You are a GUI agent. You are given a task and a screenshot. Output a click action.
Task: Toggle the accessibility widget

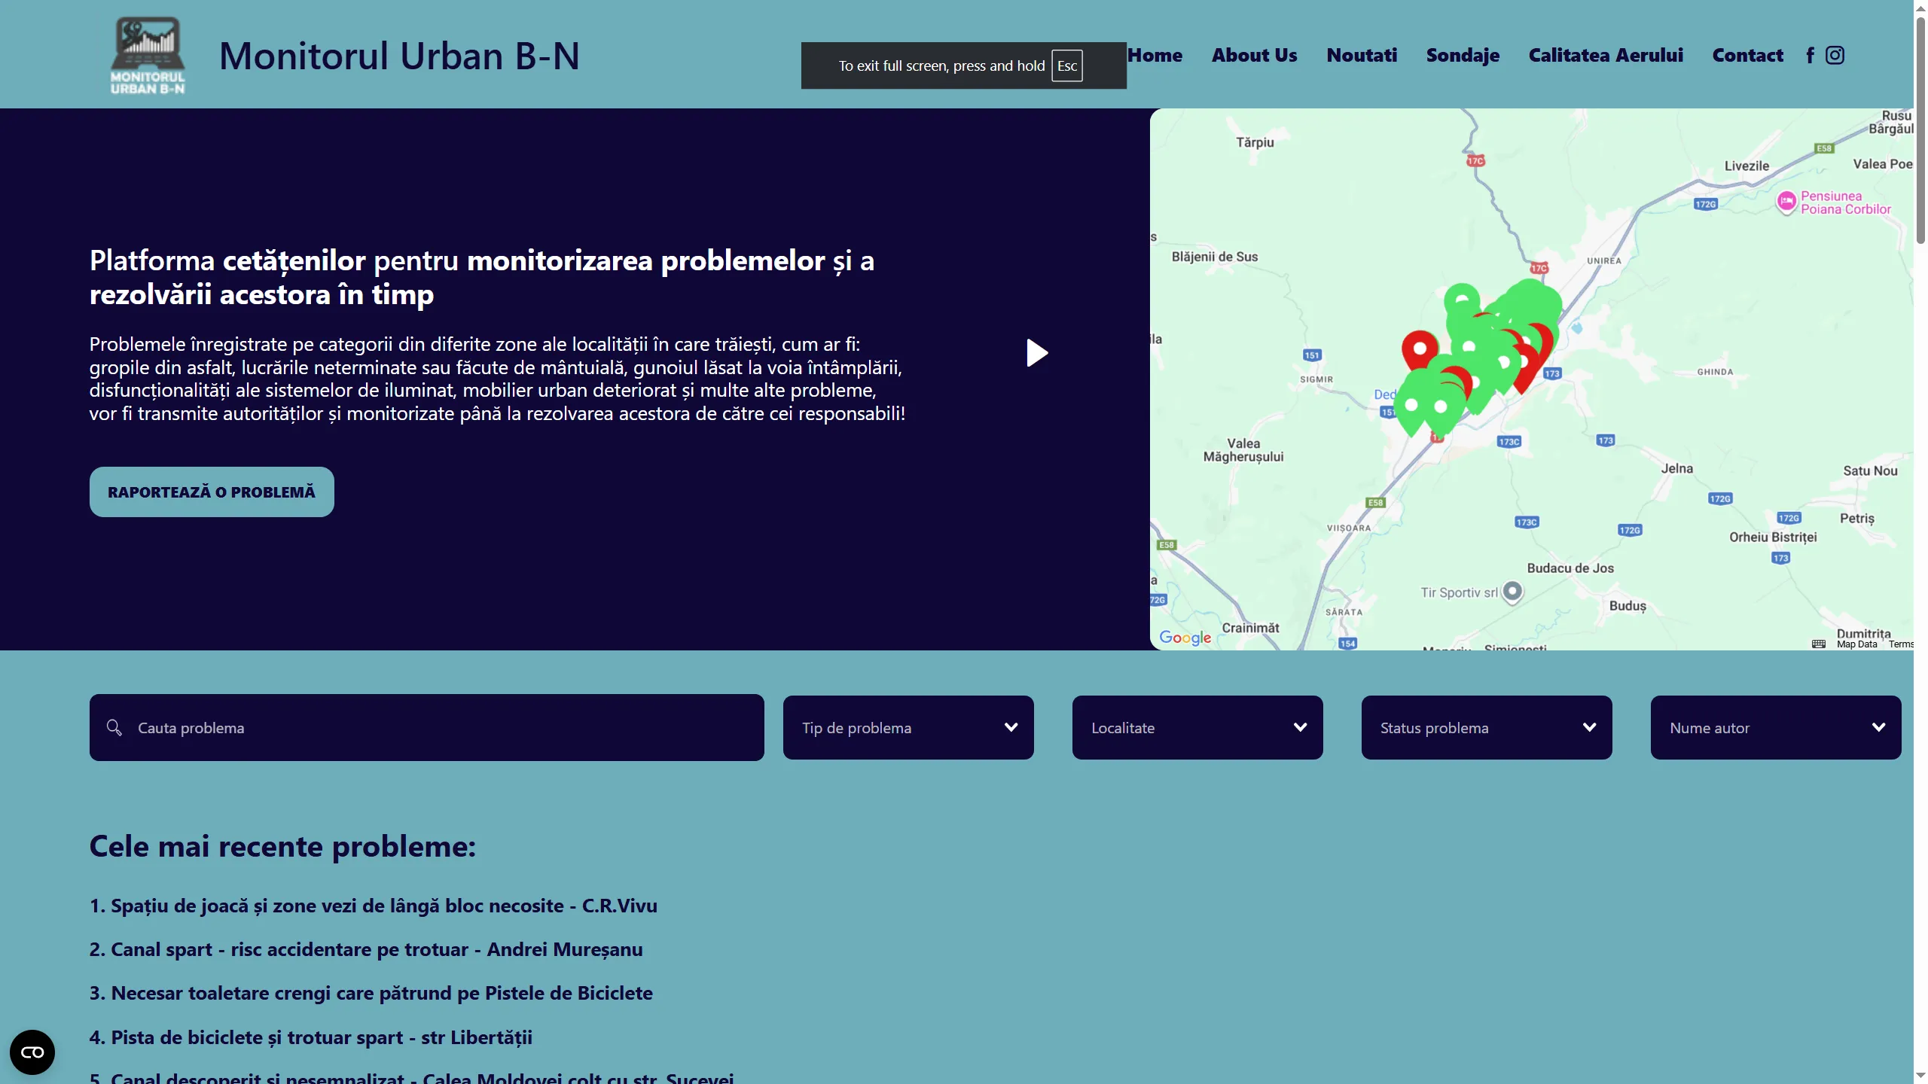[32, 1052]
